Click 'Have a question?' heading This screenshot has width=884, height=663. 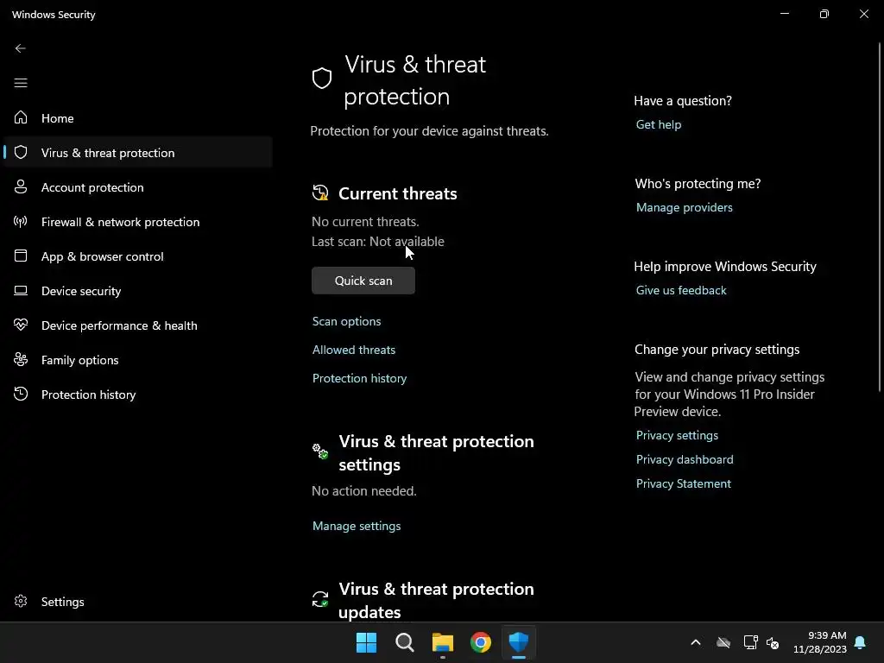[683, 100]
